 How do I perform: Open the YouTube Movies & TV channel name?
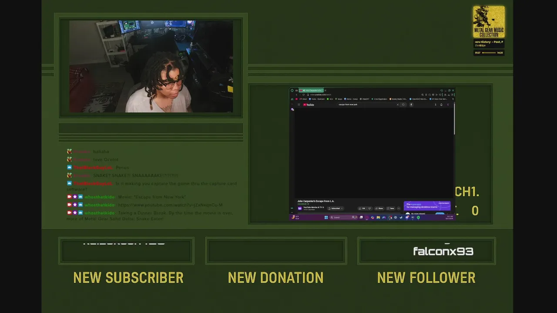(x=313, y=207)
